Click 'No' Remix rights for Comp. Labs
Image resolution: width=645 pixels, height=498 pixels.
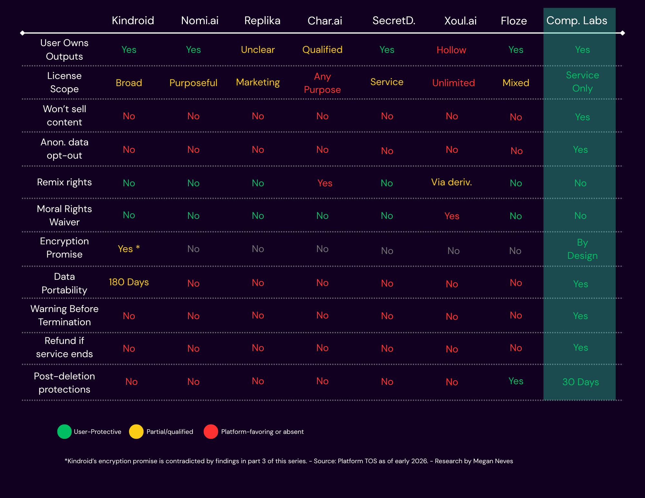(x=580, y=183)
